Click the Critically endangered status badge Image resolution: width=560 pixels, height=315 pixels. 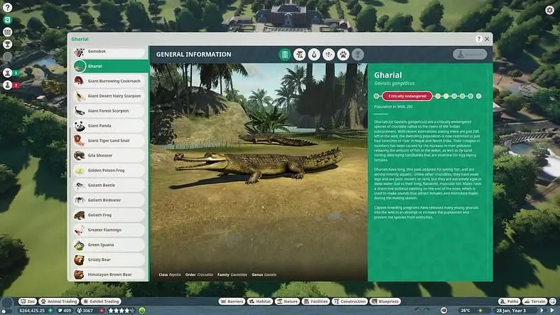[x=407, y=96]
